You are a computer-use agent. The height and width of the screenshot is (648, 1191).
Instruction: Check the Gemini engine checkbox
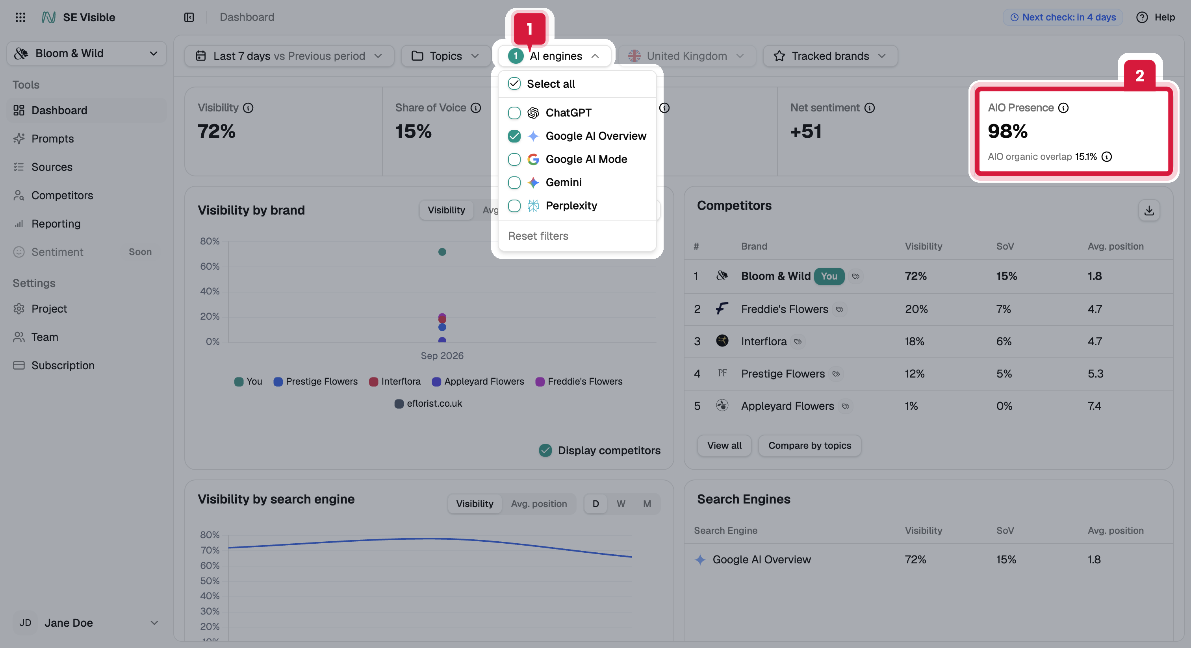514,183
